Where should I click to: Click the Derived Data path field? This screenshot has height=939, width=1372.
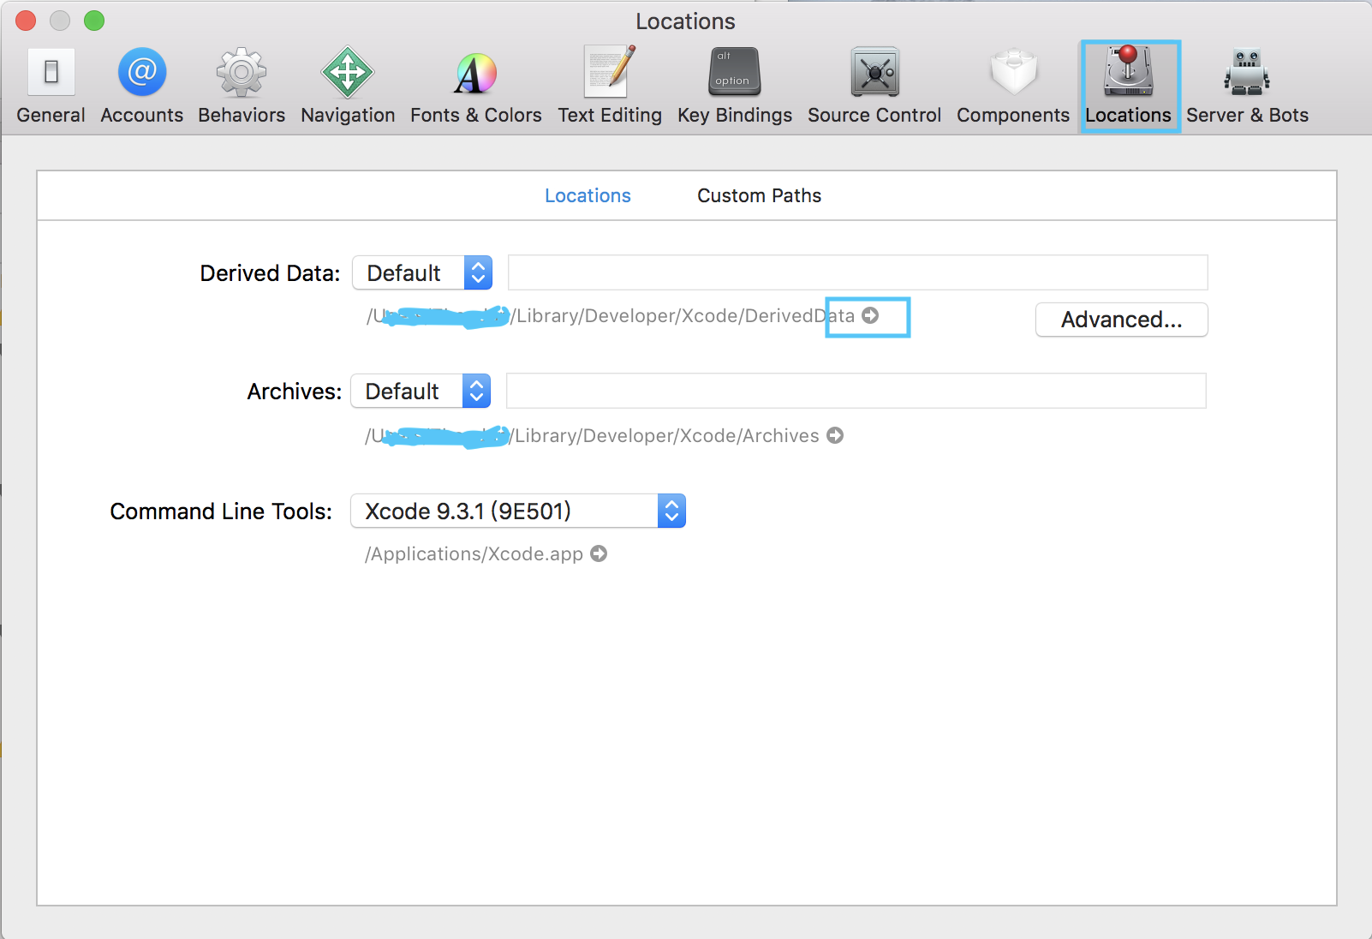click(x=858, y=272)
